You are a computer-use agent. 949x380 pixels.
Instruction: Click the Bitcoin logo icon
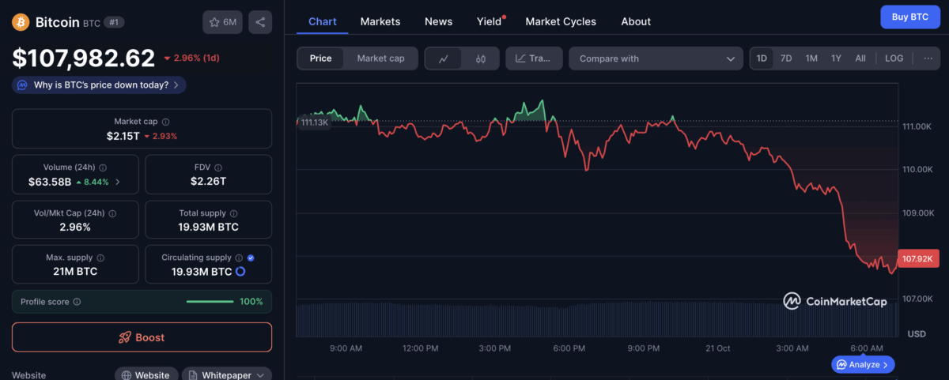tap(21, 22)
